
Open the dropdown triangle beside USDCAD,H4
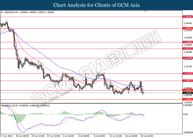(2, 12)
